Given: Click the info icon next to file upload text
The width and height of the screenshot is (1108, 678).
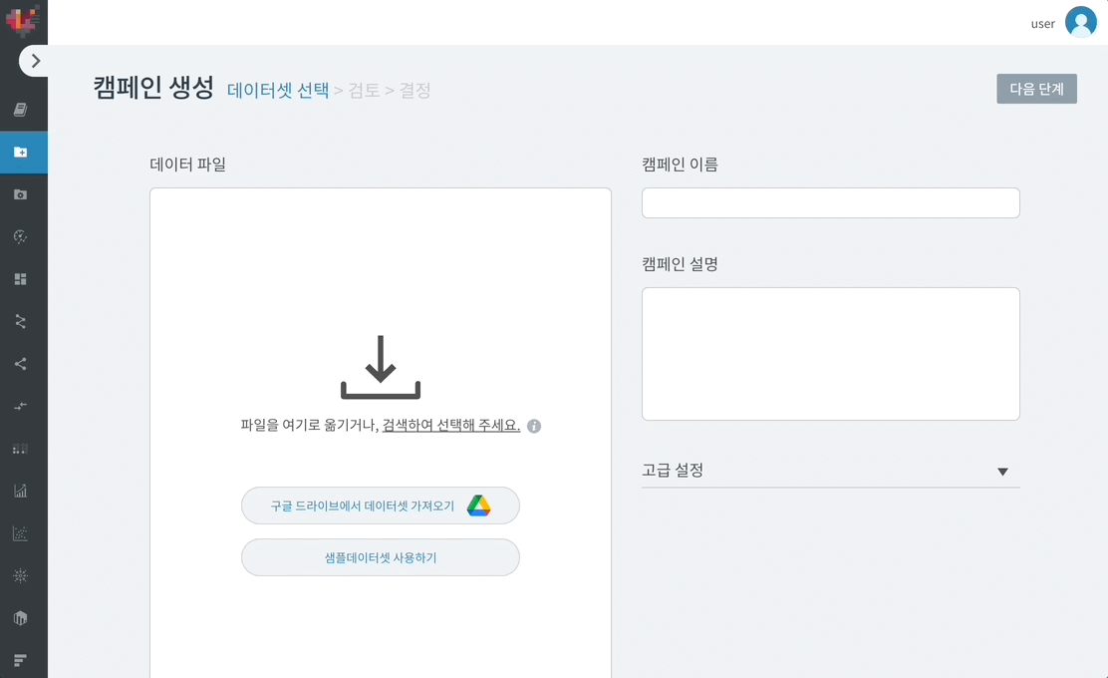Looking at the screenshot, I should pos(533,426).
